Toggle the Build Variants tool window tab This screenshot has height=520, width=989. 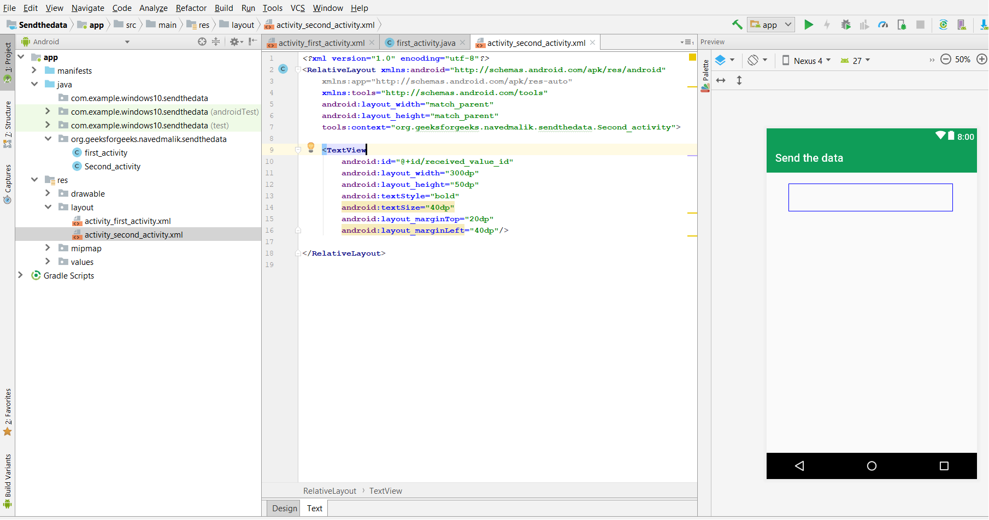coord(8,481)
